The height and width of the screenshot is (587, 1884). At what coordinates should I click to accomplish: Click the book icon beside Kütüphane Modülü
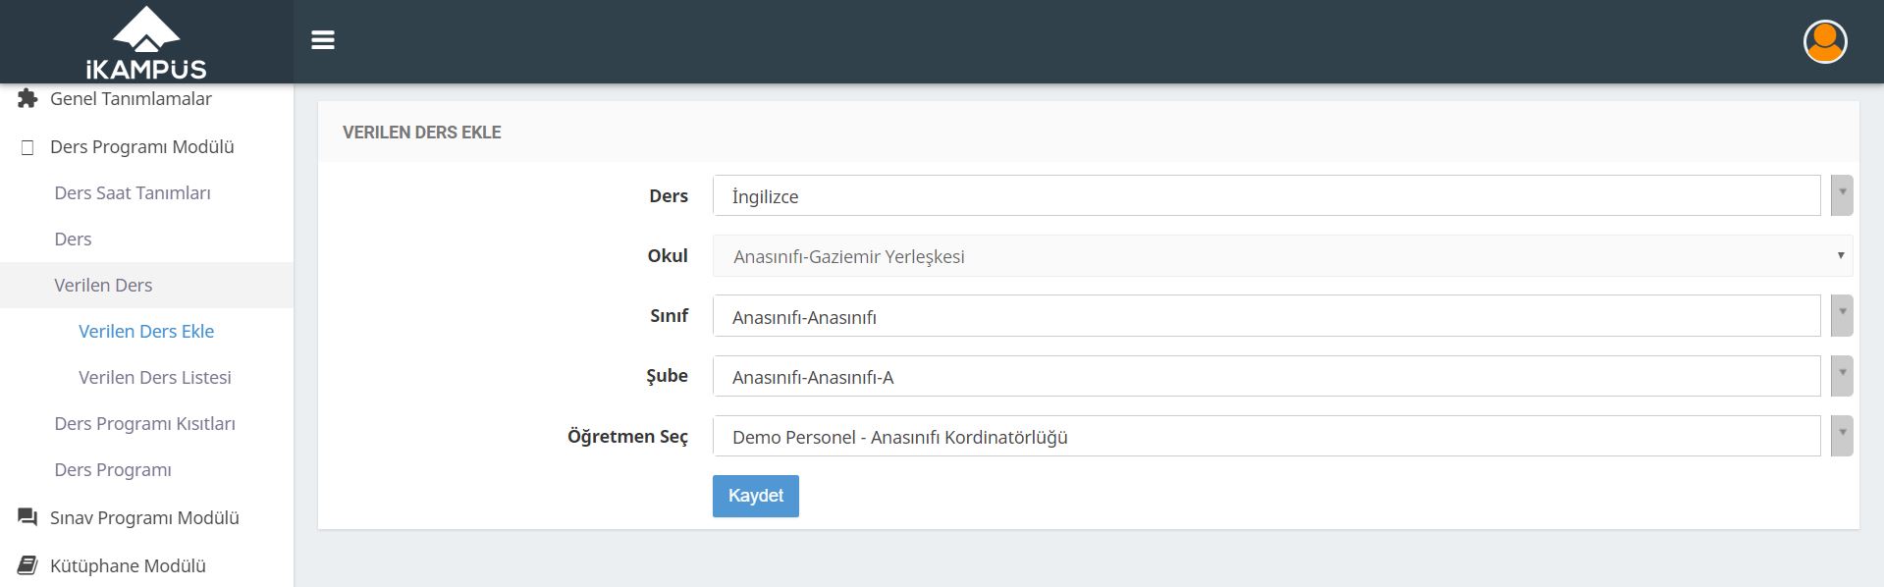(27, 565)
